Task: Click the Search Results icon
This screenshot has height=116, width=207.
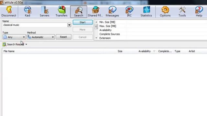Action: point(4,44)
